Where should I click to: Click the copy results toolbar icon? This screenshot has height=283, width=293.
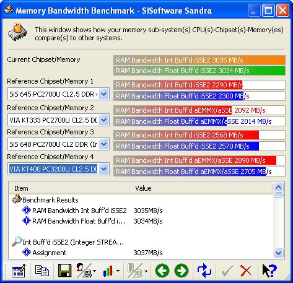tap(42, 271)
